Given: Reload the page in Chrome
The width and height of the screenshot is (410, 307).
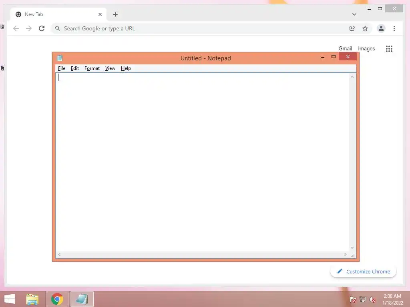Looking at the screenshot, I should tap(42, 28).
